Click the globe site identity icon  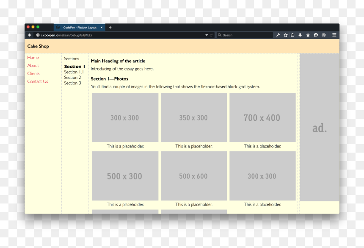click(x=38, y=35)
